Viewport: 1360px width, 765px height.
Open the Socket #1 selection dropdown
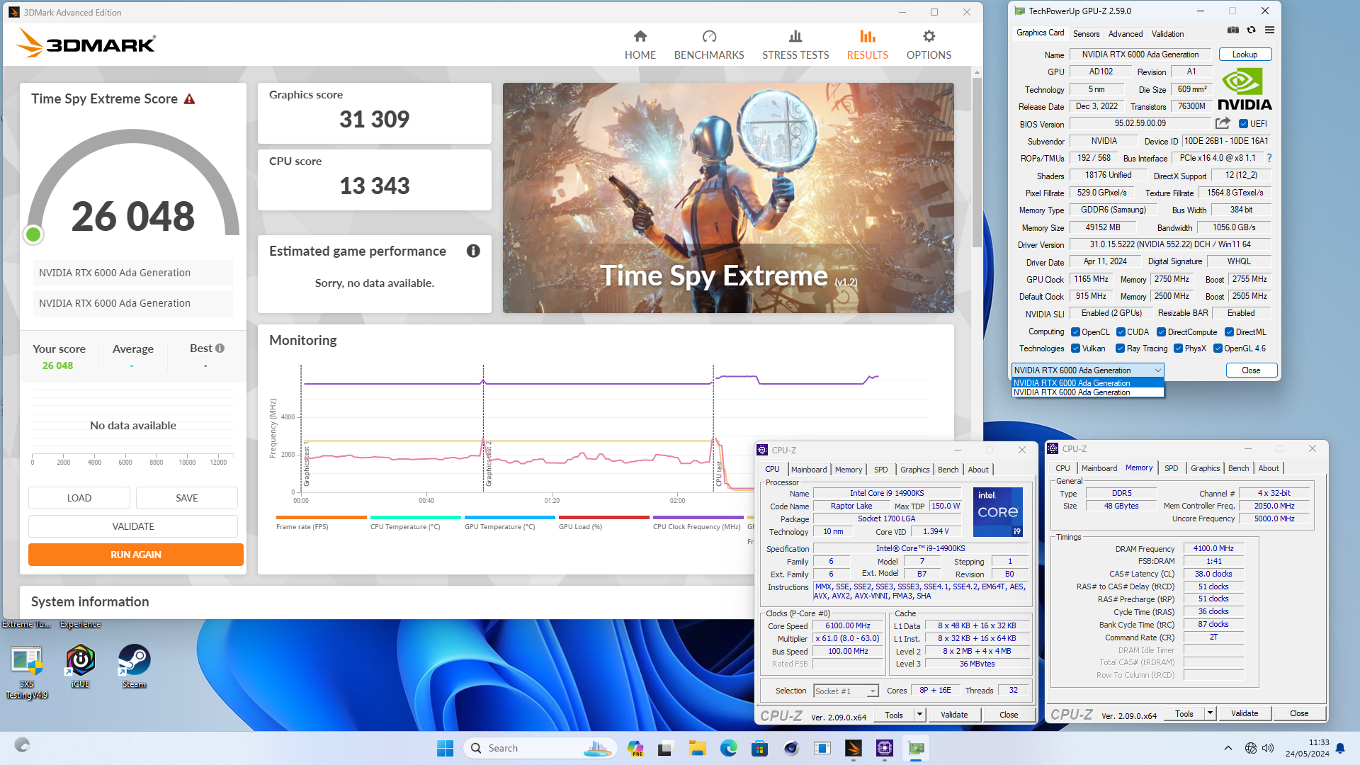click(846, 691)
